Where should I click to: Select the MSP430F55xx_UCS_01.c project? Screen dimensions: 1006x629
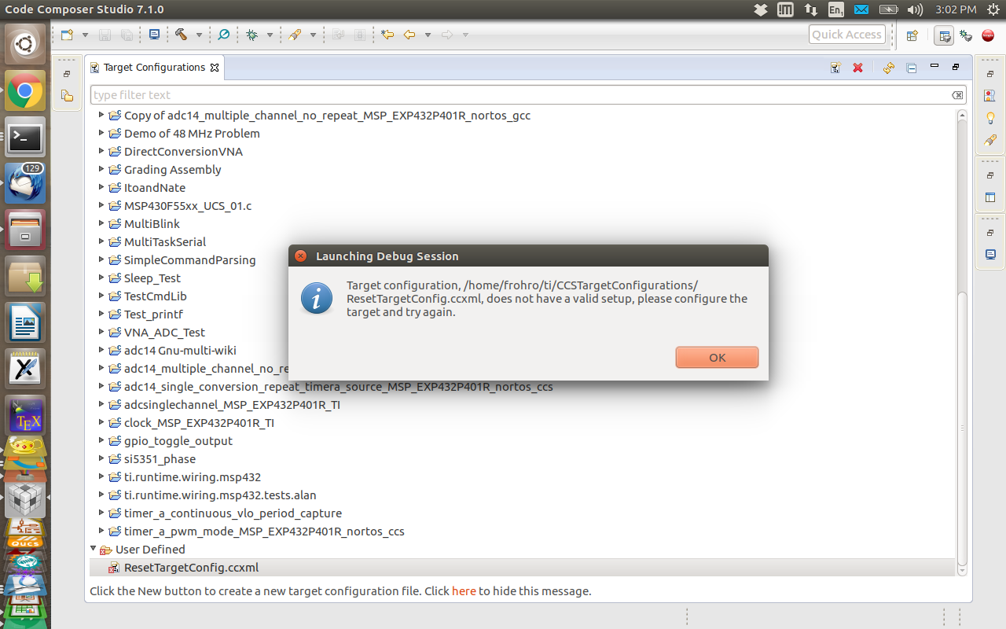[x=188, y=205]
